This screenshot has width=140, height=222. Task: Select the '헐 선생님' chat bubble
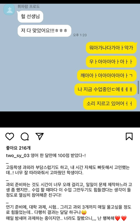[x=30, y=16]
